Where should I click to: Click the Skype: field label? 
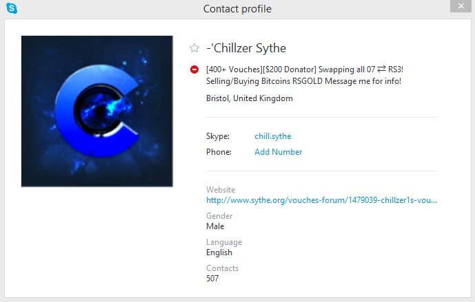[x=218, y=136]
